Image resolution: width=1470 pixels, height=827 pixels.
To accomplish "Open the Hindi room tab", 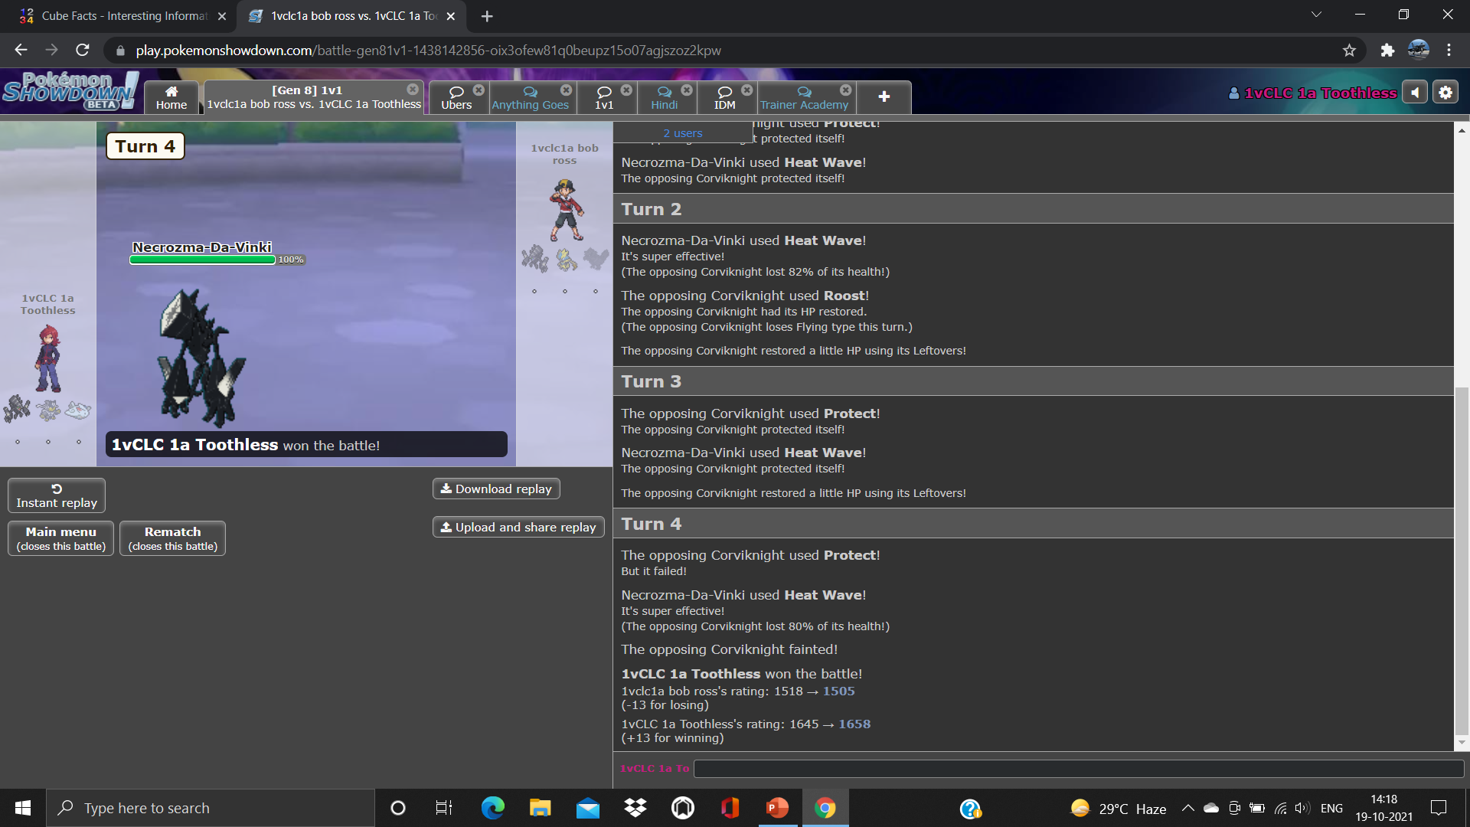I will click(x=665, y=98).
